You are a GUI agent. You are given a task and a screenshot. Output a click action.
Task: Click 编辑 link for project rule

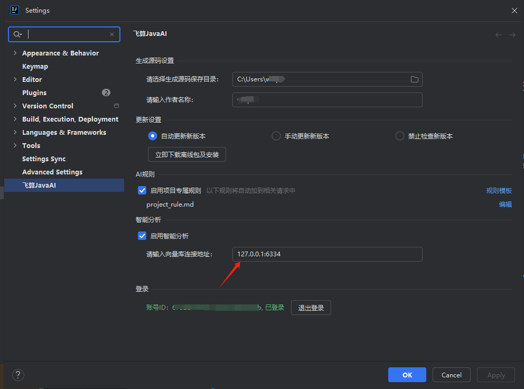click(506, 205)
